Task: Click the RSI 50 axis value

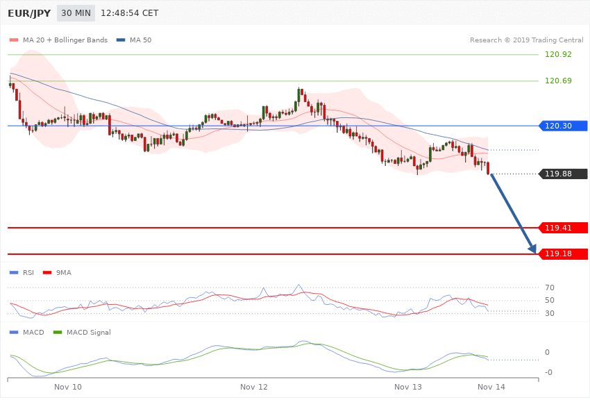Action: point(549,300)
